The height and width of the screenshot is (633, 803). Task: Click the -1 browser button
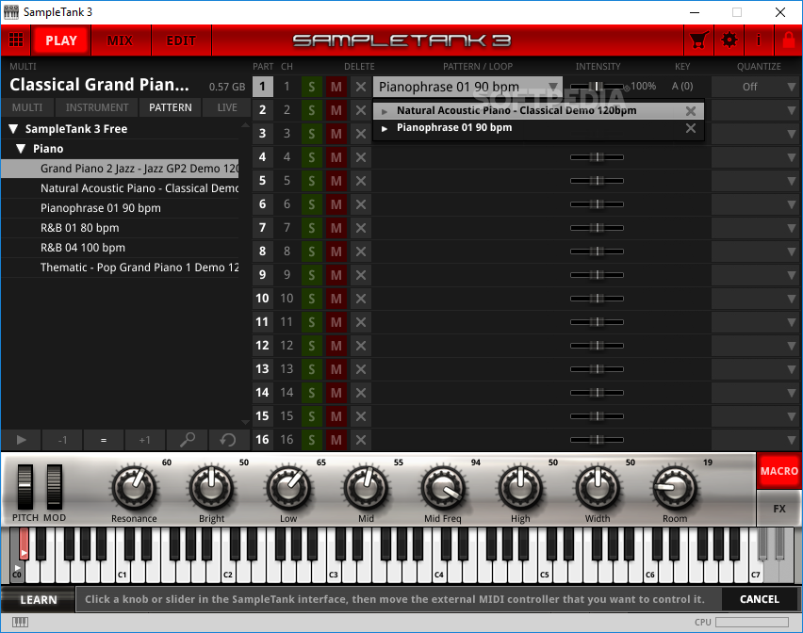(x=62, y=440)
